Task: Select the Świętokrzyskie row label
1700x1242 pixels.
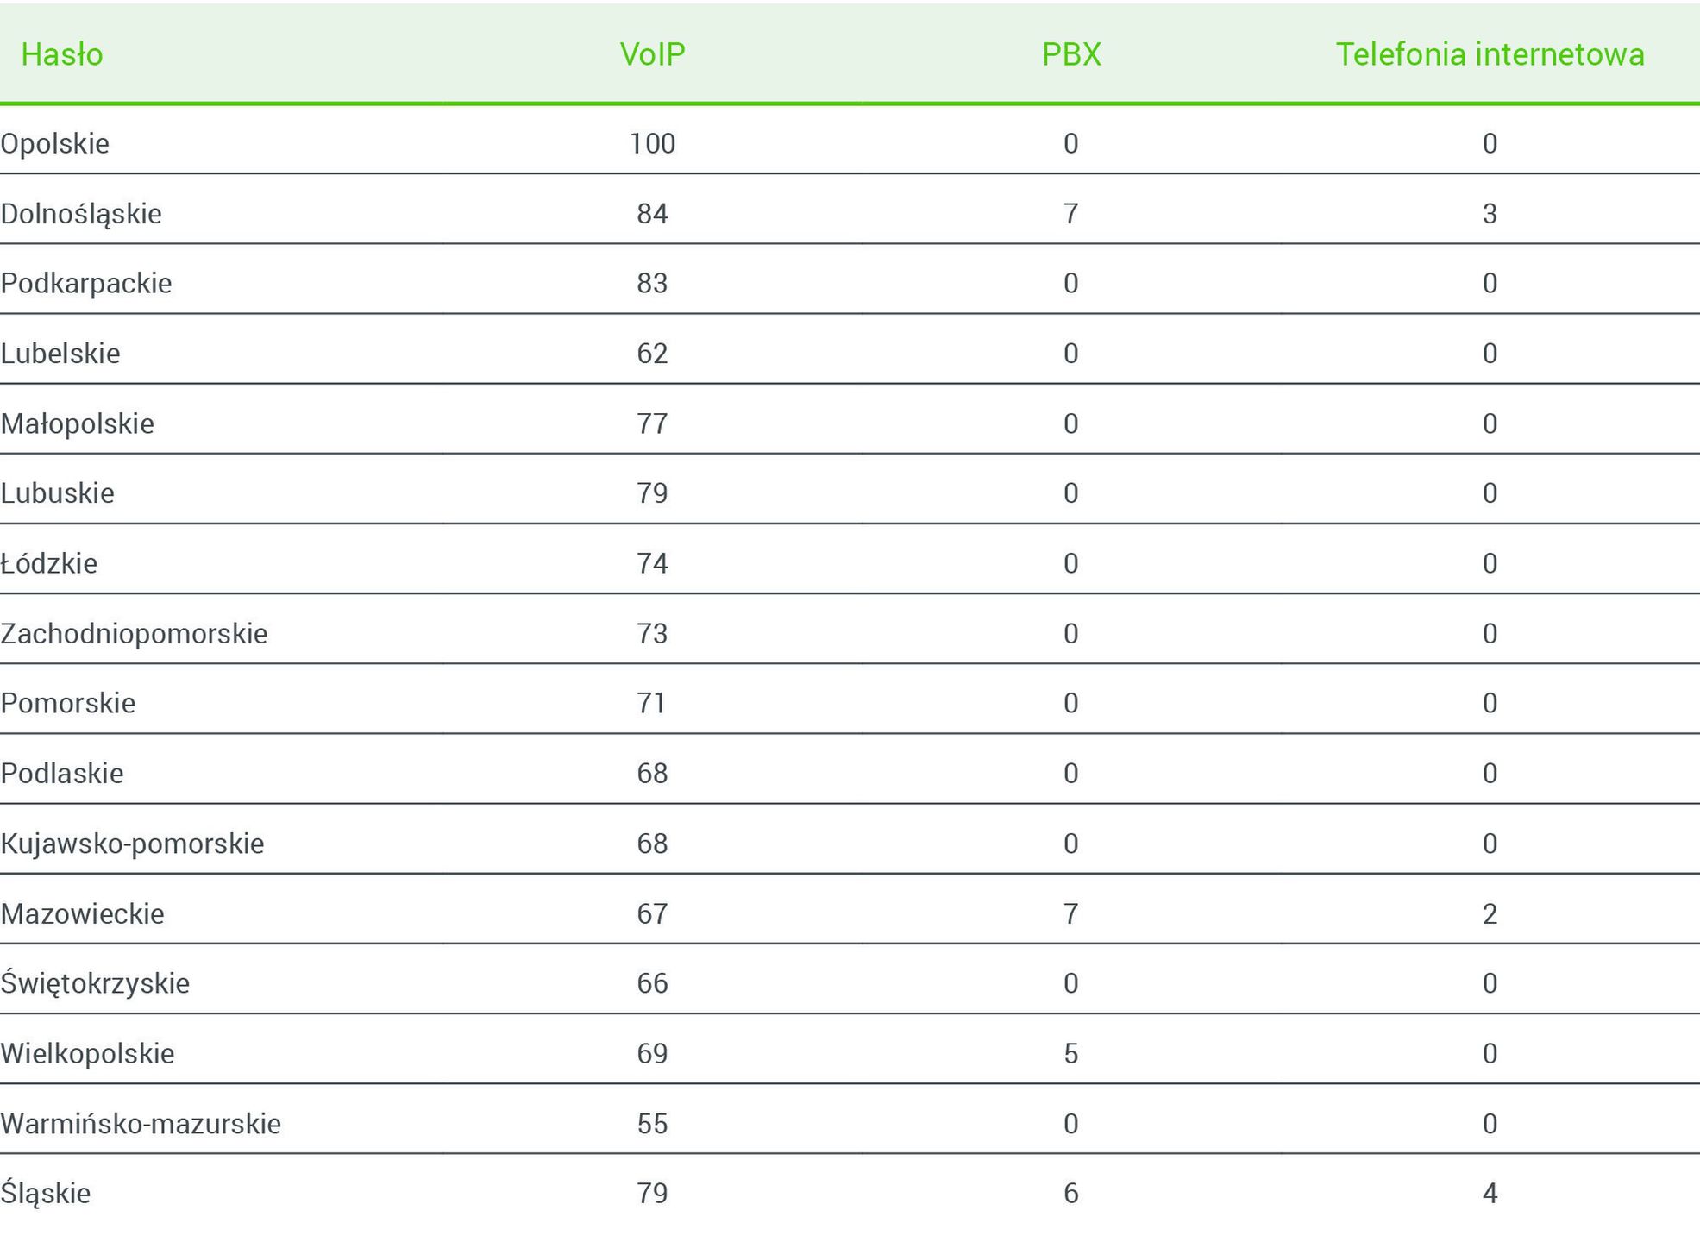Action: [95, 983]
